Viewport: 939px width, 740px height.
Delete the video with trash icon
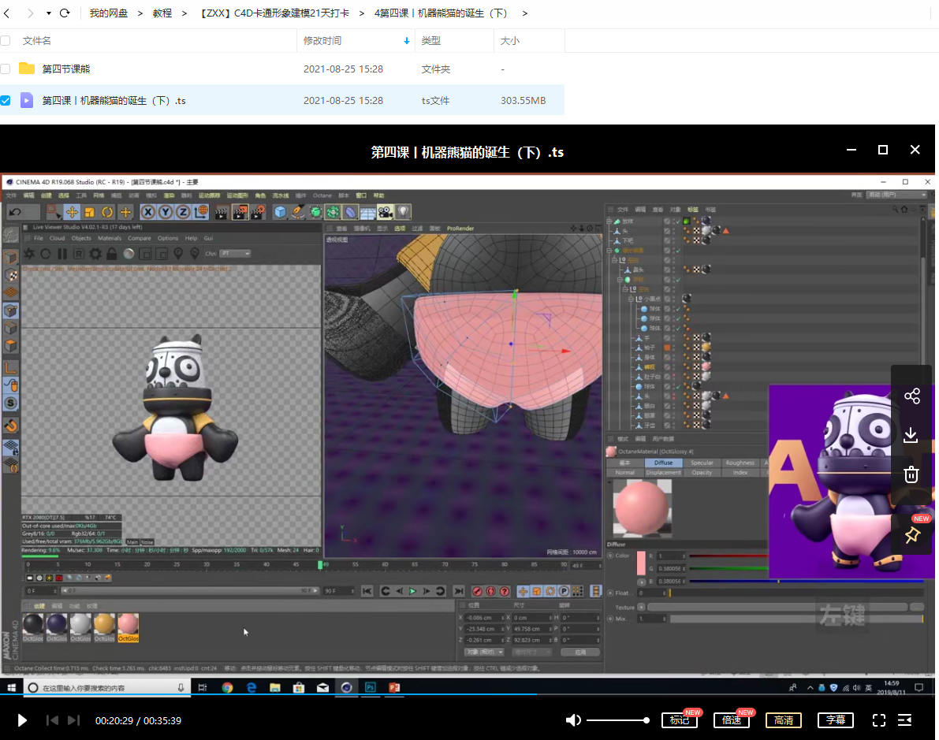911,474
